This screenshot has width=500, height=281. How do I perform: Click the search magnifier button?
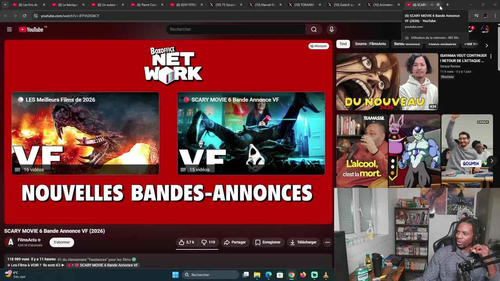[314, 29]
